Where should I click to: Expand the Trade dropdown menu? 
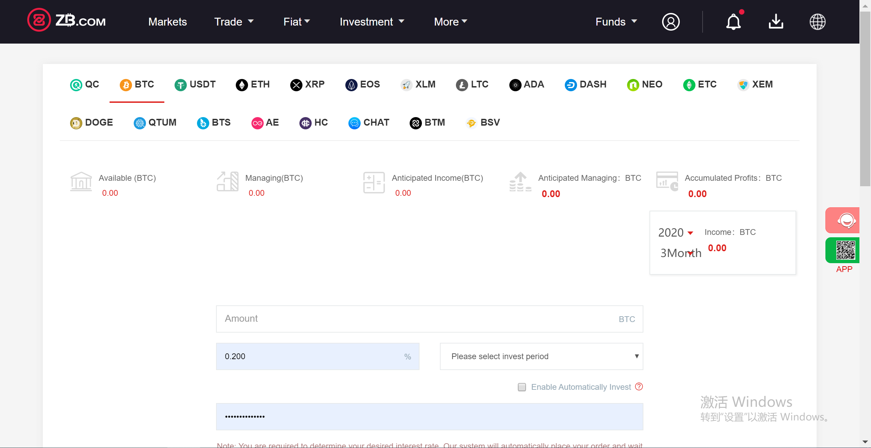point(234,22)
